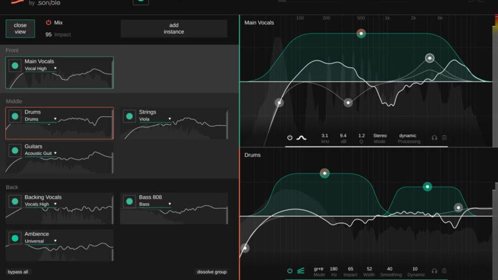This screenshot has width=498, height=280.
Task: Disable the Bass 808 instance toggle
Action: coord(129,201)
